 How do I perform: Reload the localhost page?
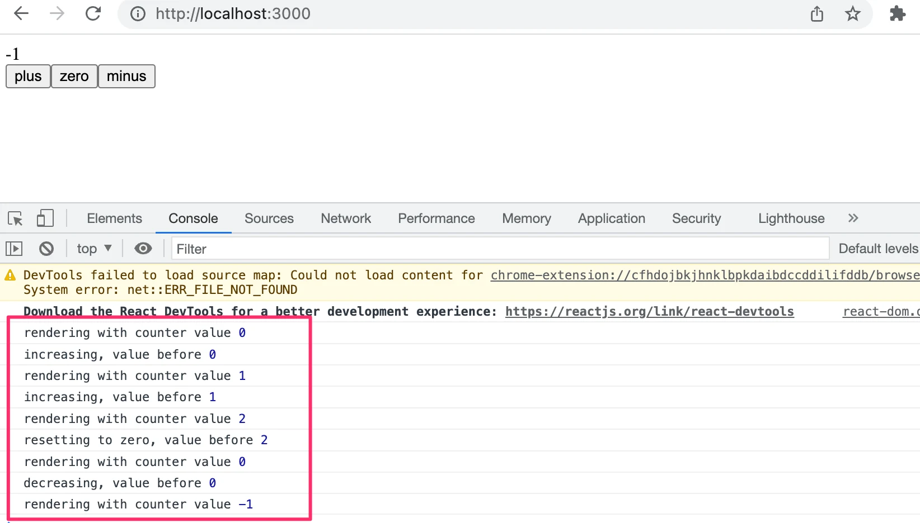point(93,13)
